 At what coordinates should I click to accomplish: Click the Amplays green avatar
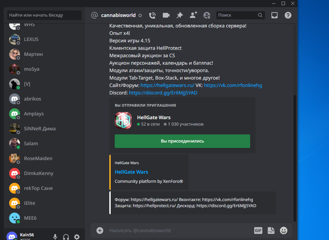[15, 114]
